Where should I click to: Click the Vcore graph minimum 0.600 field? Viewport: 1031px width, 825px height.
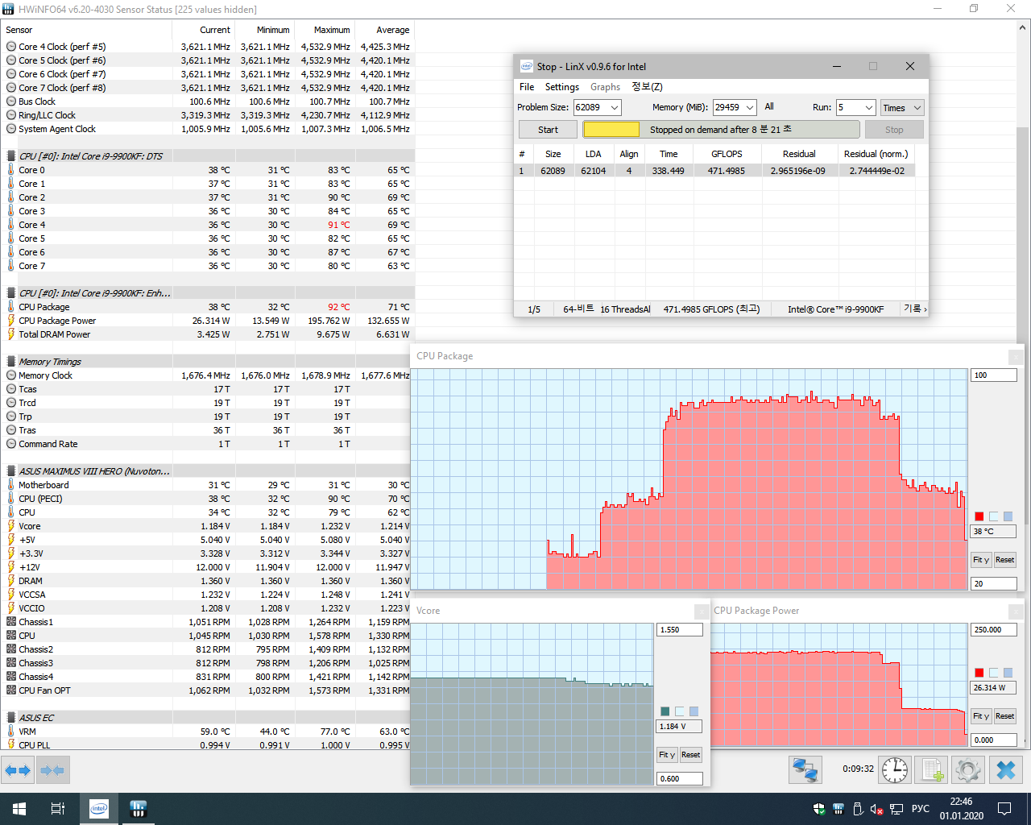tap(680, 779)
